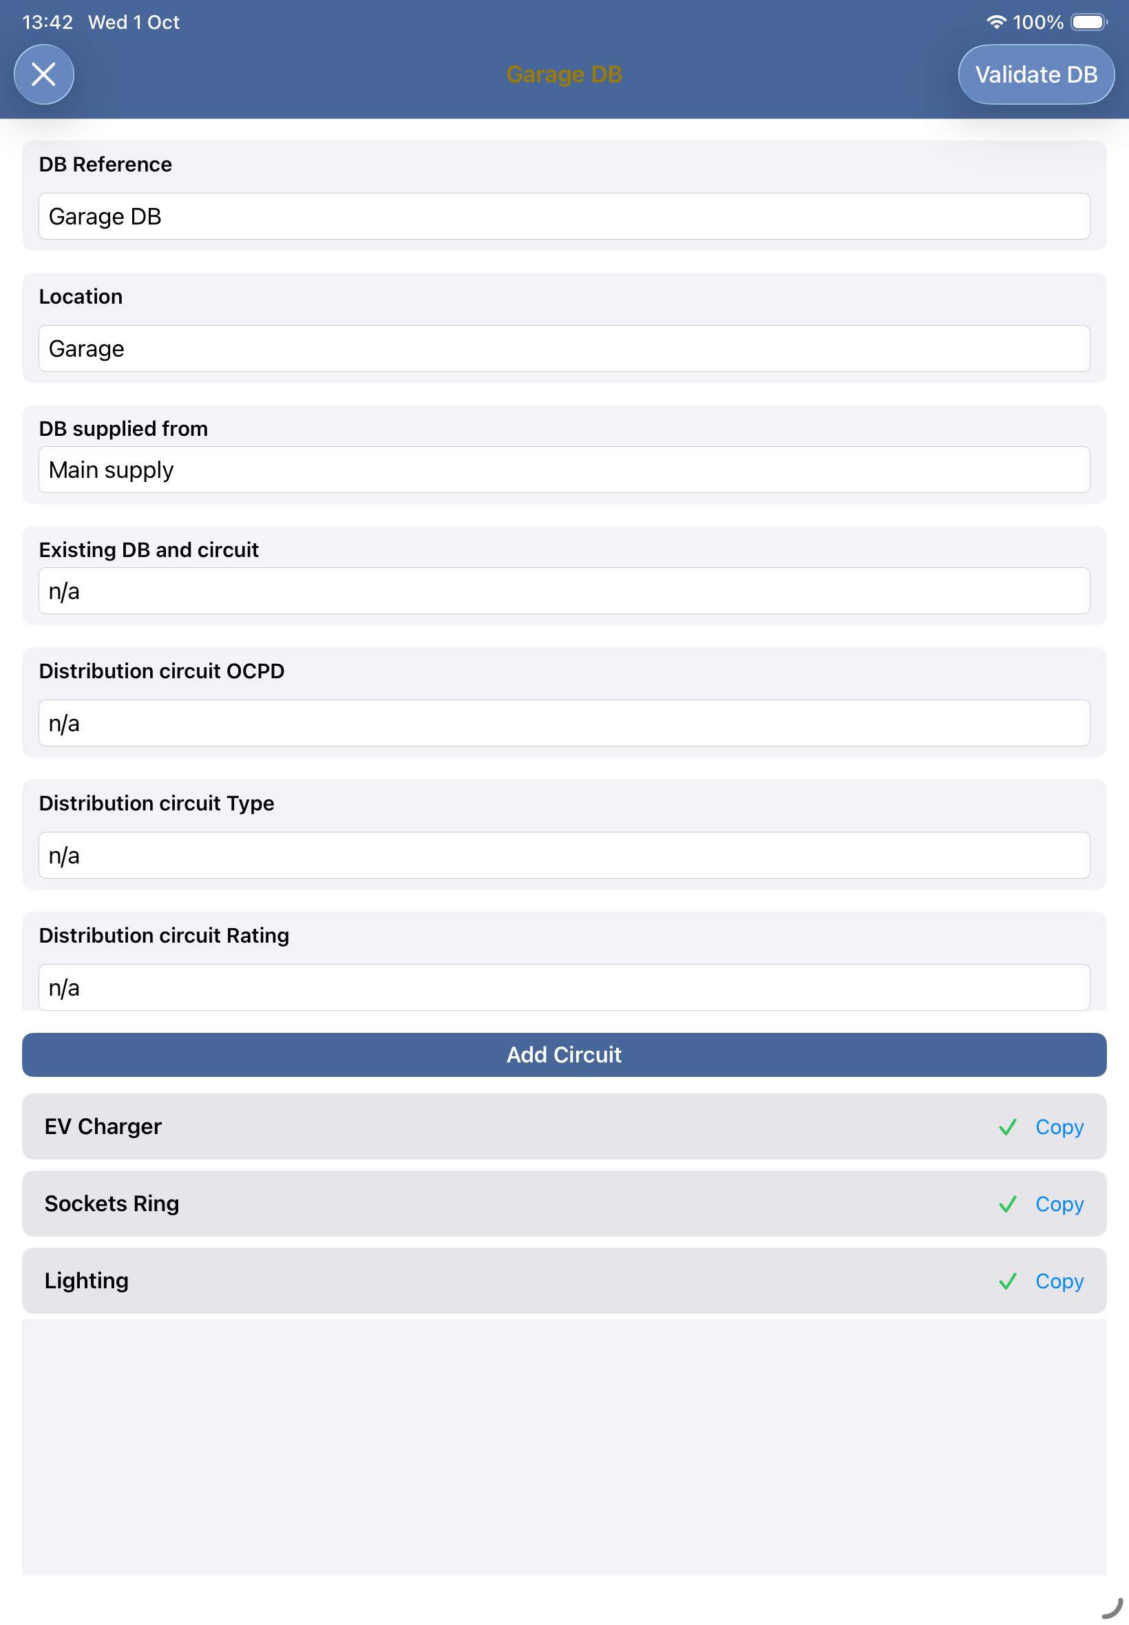Image resolution: width=1129 pixels, height=1625 pixels.
Task: Tap the Sockets Ring green checkmark
Action: 1007,1204
